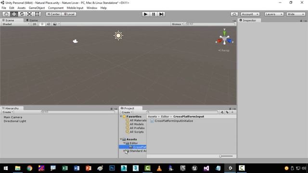The height and width of the screenshot is (173, 308).
Task: Open Project Create dropdown
Action: pyautogui.click(x=127, y=112)
